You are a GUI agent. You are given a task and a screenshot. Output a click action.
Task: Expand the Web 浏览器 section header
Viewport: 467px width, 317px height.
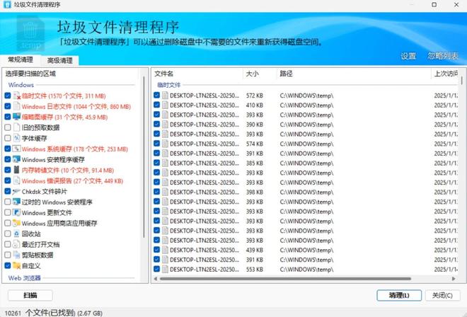[25, 278]
